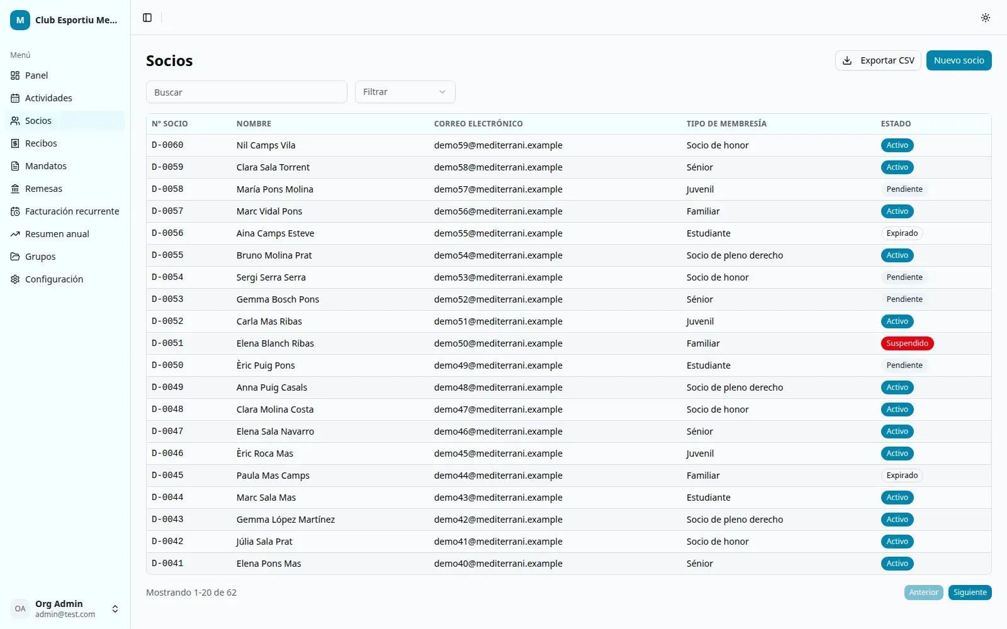Focus the Buscar search field
Viewport: 1007px width, 629px height.
pos(247,92)
